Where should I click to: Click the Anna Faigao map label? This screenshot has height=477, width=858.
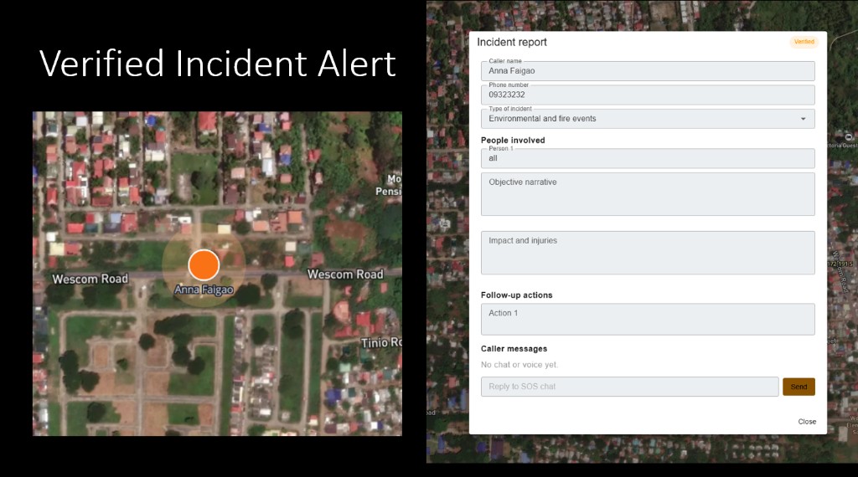click(204, 290)
